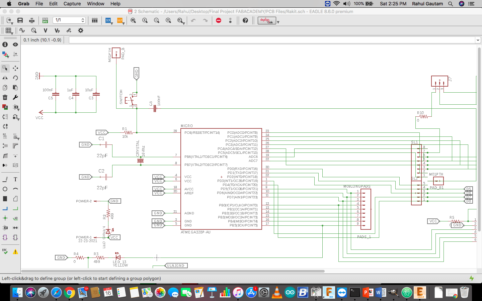Click the Redraw zoom icon
482x301 pixels.
tap(168, 20)
